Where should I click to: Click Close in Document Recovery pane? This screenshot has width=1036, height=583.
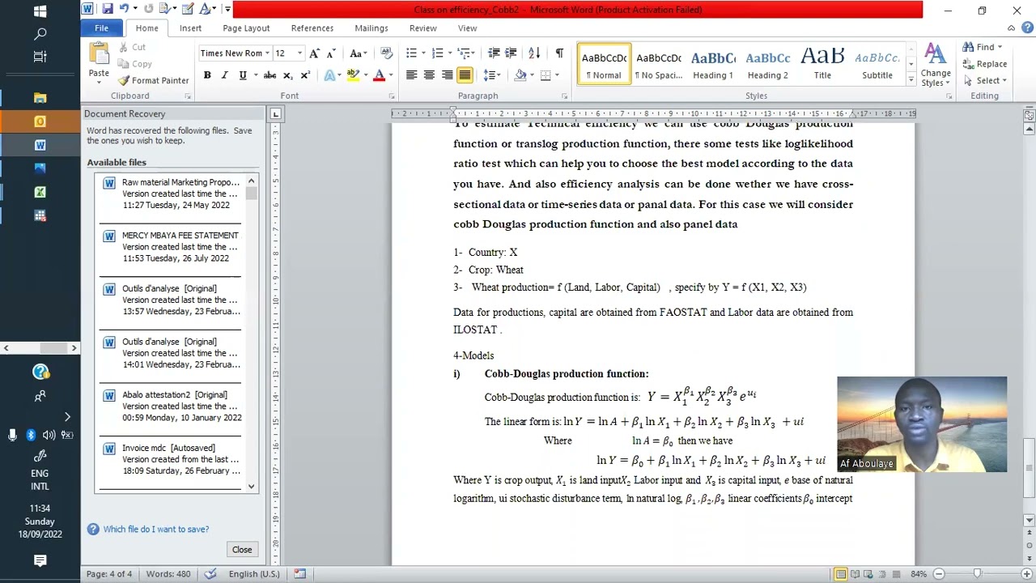[242, 550]
